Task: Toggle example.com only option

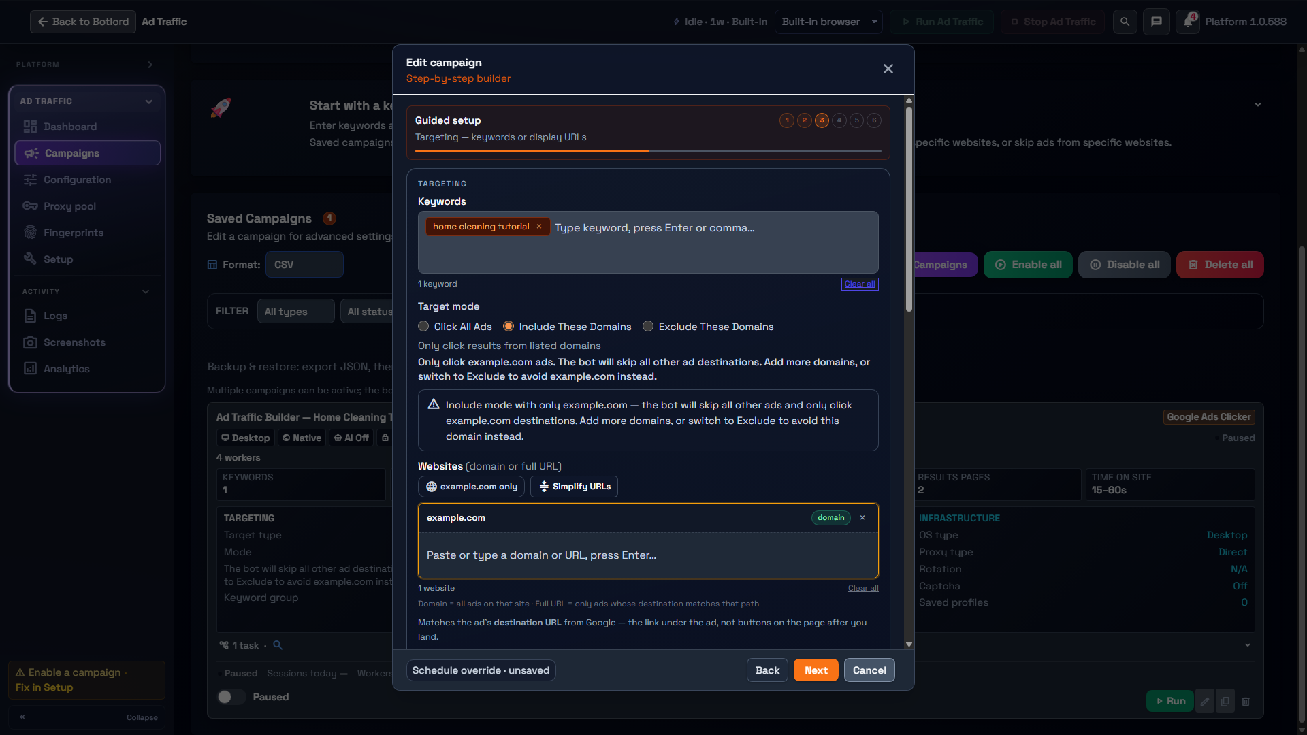Action: click(x=471, y=487)
